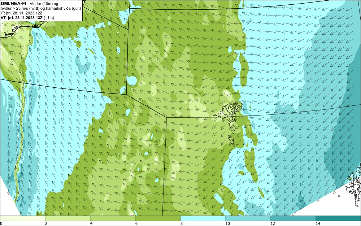361x226 pixels.
Task: Click the VT: 28.11.2023 13Z line
Action: click(27, 17)
